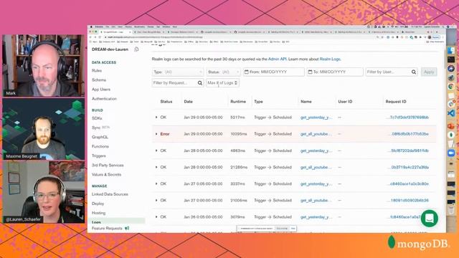Select Values & Secrets in sidebar
Viewport: 459px width, 258px height.
[x=107, y=174]
